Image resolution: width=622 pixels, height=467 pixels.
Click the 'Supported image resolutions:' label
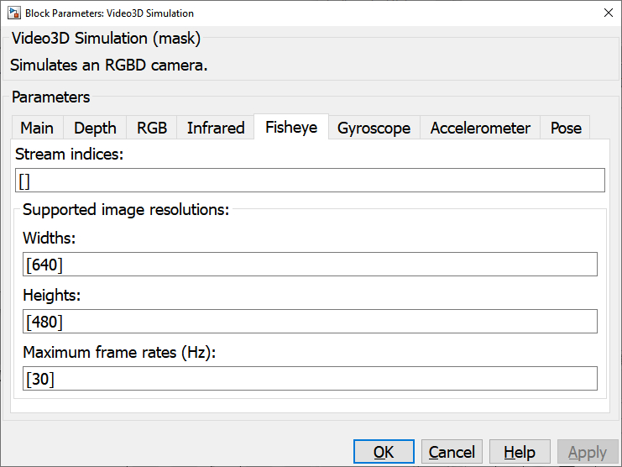pos(126,209)
